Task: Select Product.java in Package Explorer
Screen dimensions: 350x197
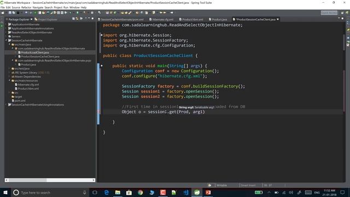Action: pyautogui.click(x=28, y=65)
